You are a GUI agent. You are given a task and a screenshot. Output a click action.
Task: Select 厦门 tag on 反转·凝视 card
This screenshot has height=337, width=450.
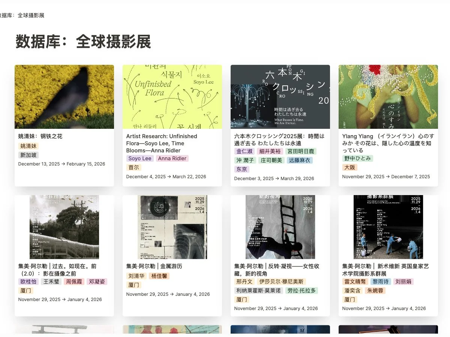[x=242, y=300]
